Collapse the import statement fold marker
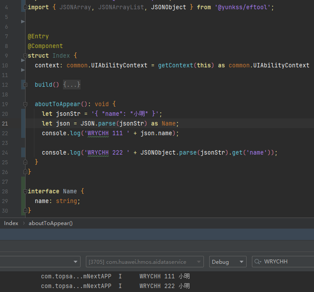Image resolution: width=314 pixels, height=292 pixels. [25, 7]
